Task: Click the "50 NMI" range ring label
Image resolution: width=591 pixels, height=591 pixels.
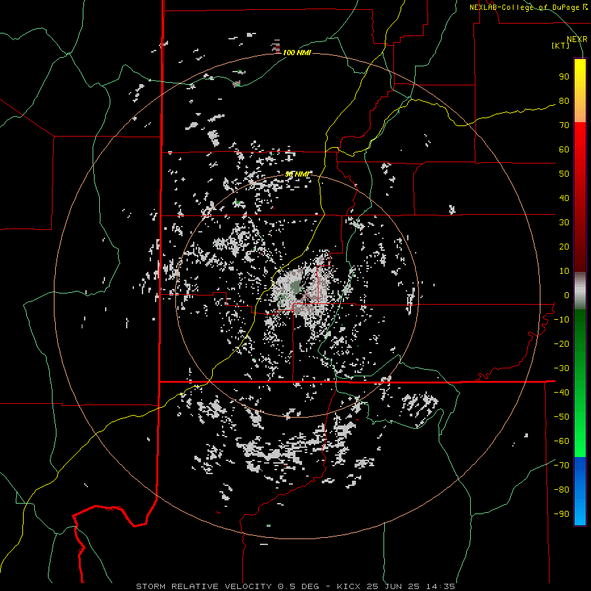Action: pos(297,174)
